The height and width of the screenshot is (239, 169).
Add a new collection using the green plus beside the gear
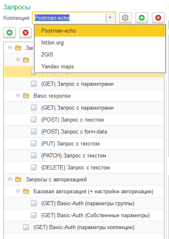coord(142,18)
